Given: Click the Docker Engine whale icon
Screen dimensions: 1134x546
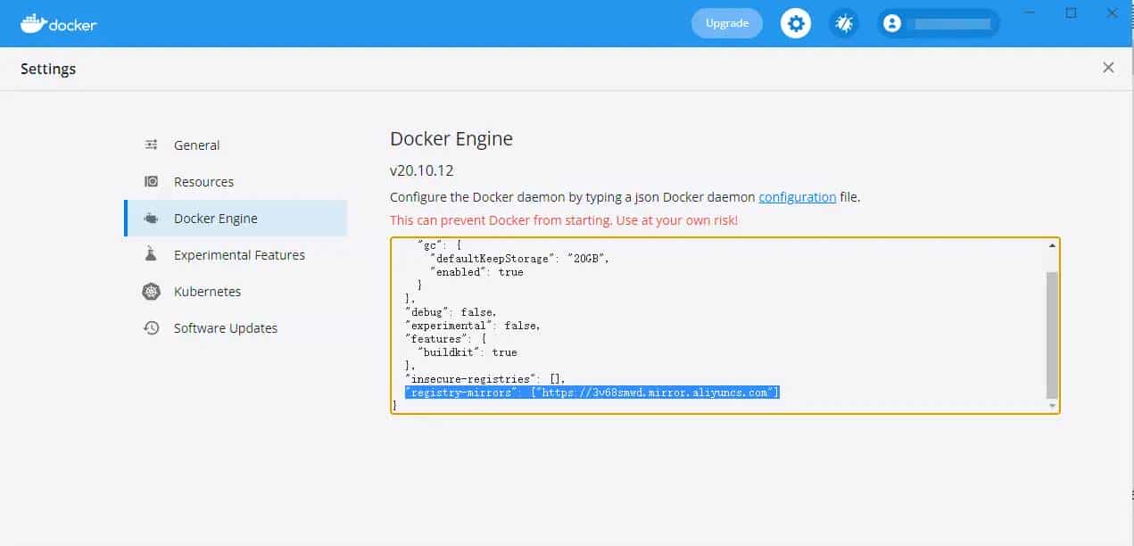Looking at the screenshot, I should coord(151,218).
